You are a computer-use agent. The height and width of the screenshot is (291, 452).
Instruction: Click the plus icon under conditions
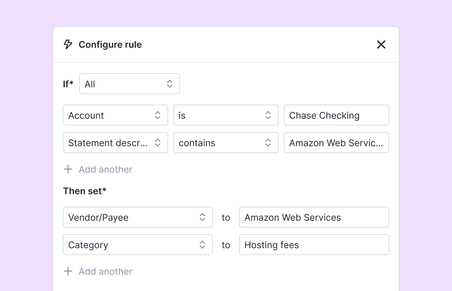tap(68, 169)
